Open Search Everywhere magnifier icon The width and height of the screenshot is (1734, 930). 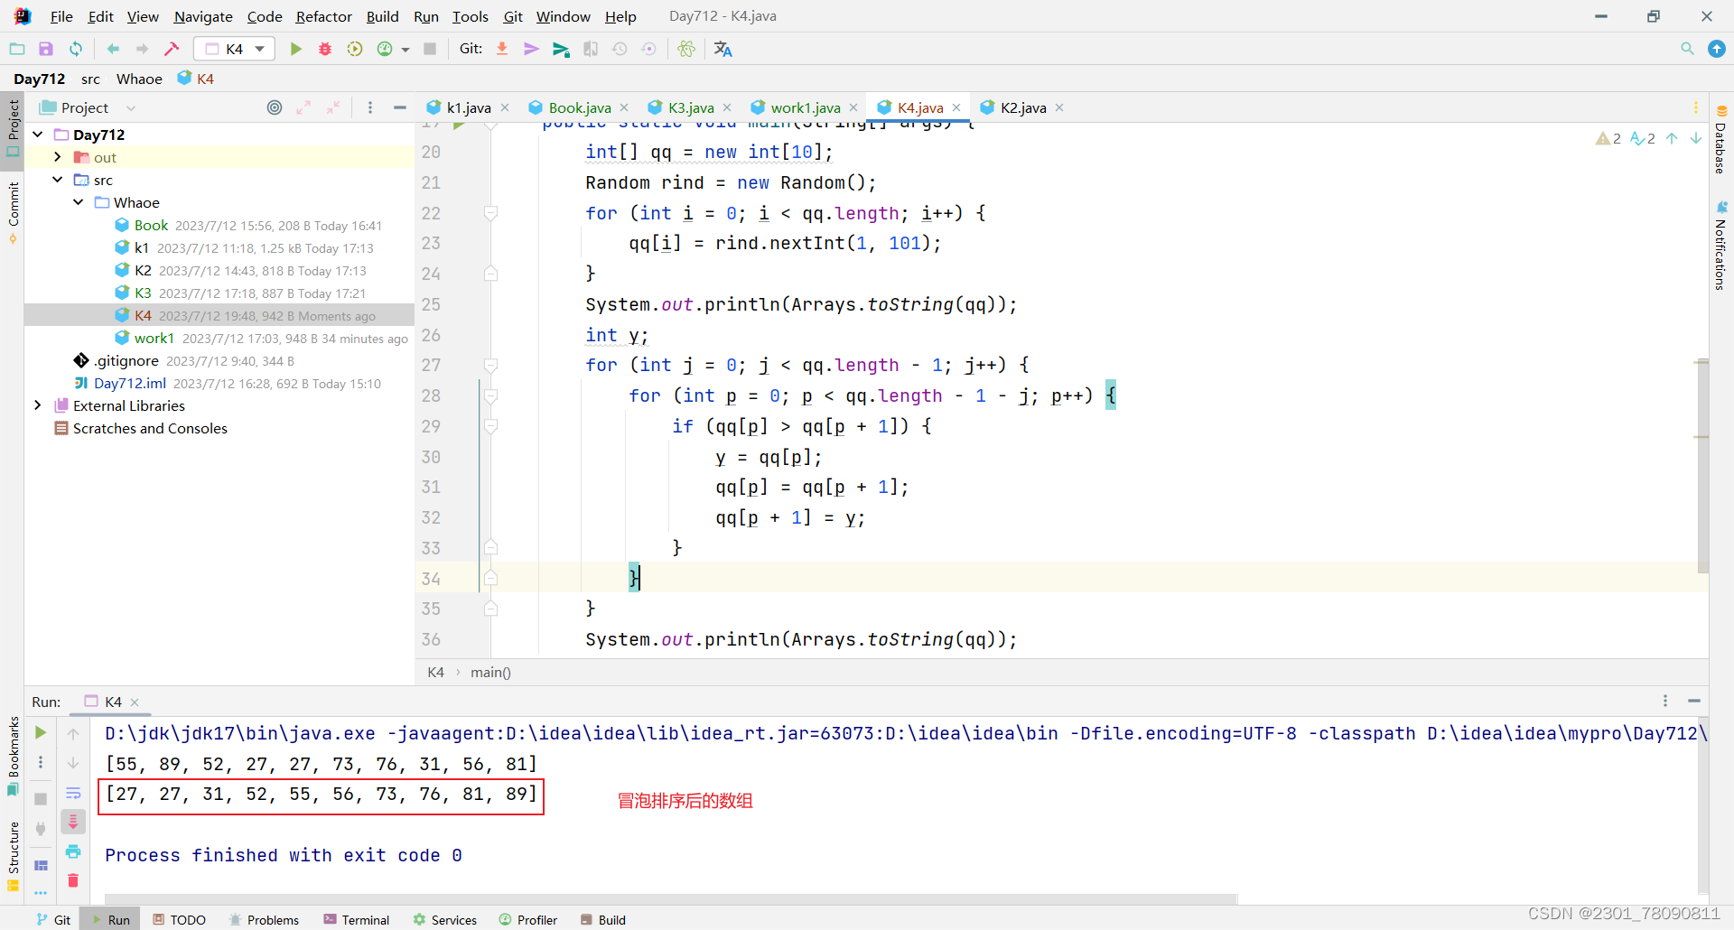1687,49
